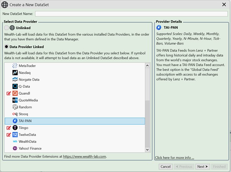
Task: Choose Yahoo! Finance from the list
Action: [30, 148]
